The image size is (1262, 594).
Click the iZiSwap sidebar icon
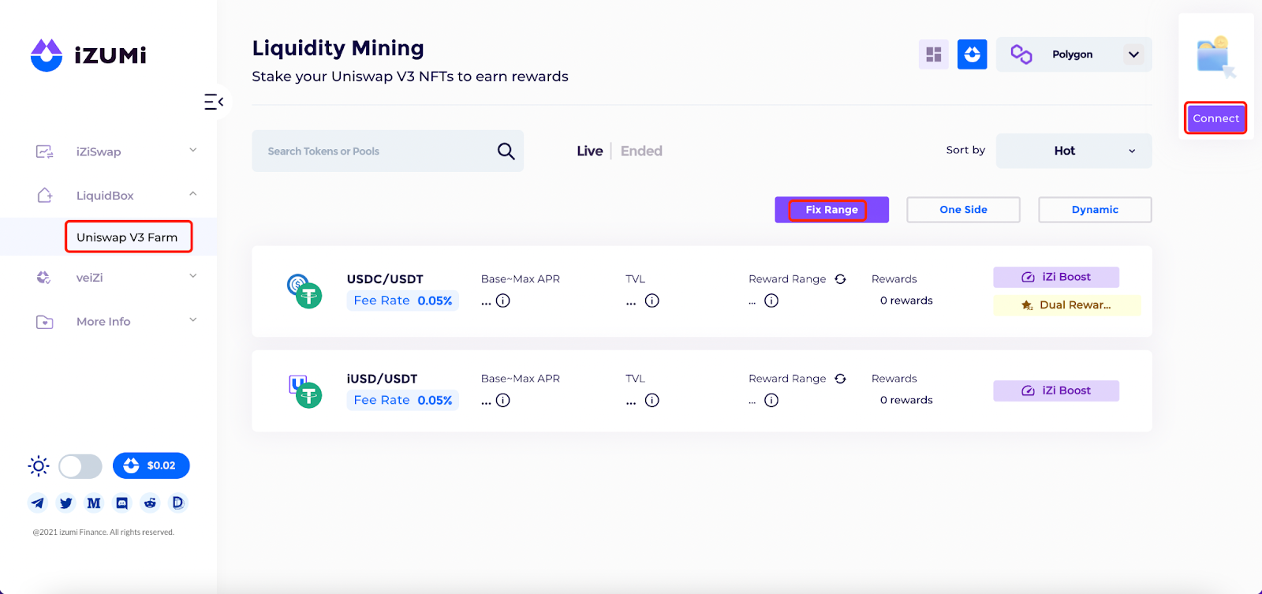point(45,151)
